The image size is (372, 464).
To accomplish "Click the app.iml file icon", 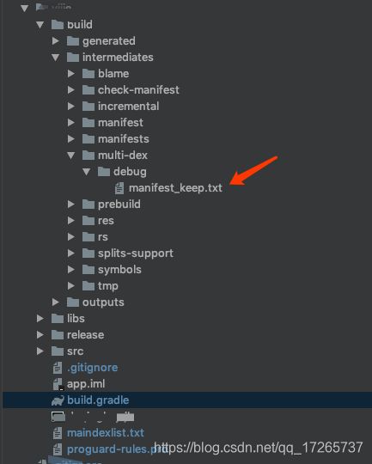I will click(58, 384).
